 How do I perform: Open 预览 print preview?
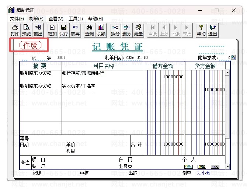pyautogui.click(x=27, y=30)
